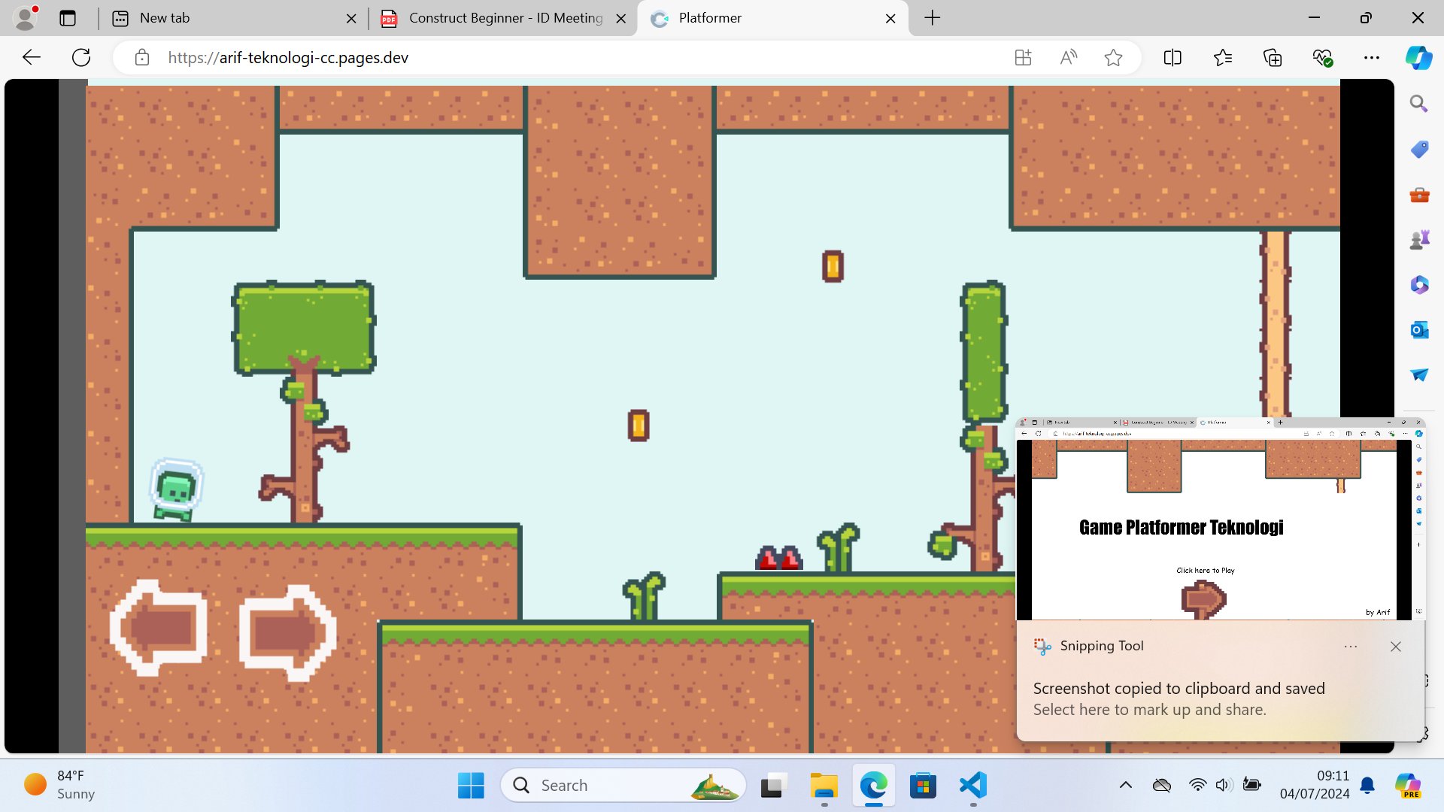Open Settings and more ellipsis menu

tap(1372, 58)
